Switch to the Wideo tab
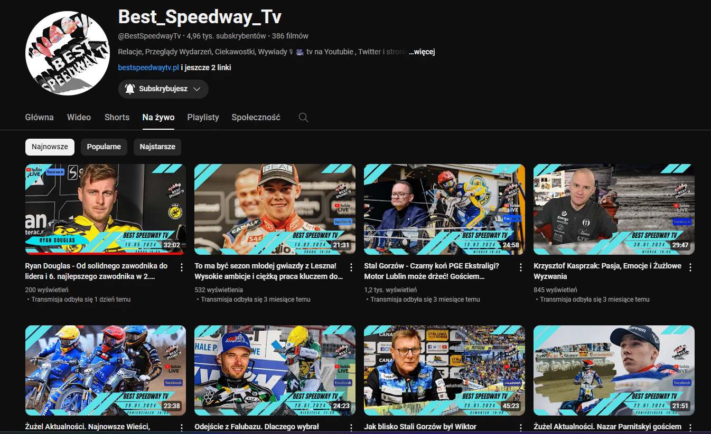 79,117
